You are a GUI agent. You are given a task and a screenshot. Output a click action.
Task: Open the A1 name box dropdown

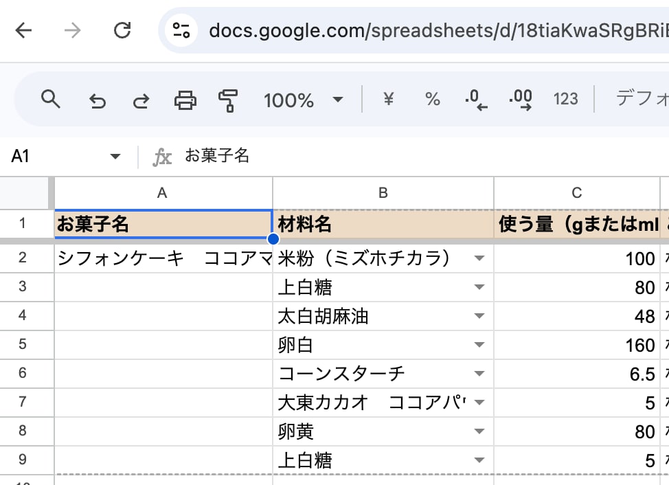pos(115,156)
